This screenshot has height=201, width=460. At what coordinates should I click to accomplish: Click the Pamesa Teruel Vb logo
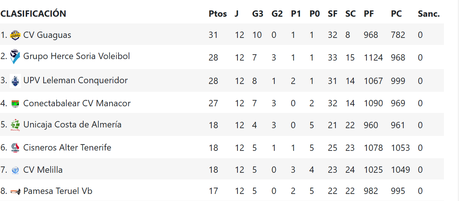[x=15, y=191]
